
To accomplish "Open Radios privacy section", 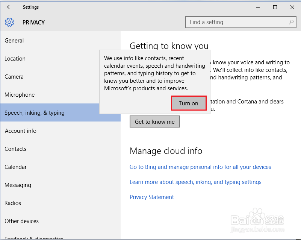I will click(60, 203).
